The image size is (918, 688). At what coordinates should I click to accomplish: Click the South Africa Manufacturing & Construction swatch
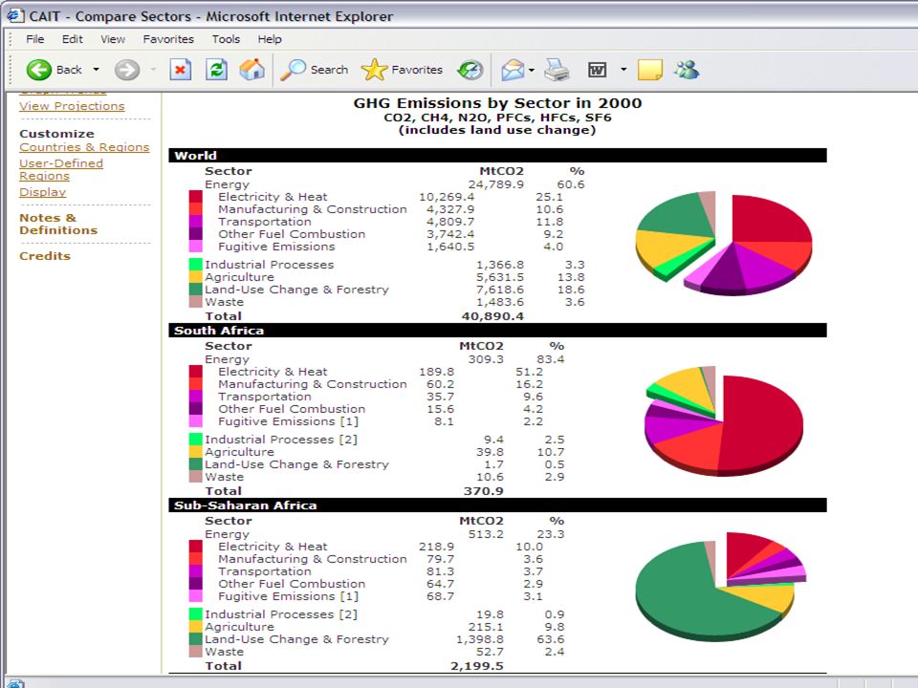pyautogui.click(x=195, y=384)
